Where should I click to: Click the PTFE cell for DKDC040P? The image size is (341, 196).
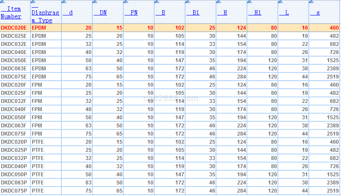pos(38,166)
